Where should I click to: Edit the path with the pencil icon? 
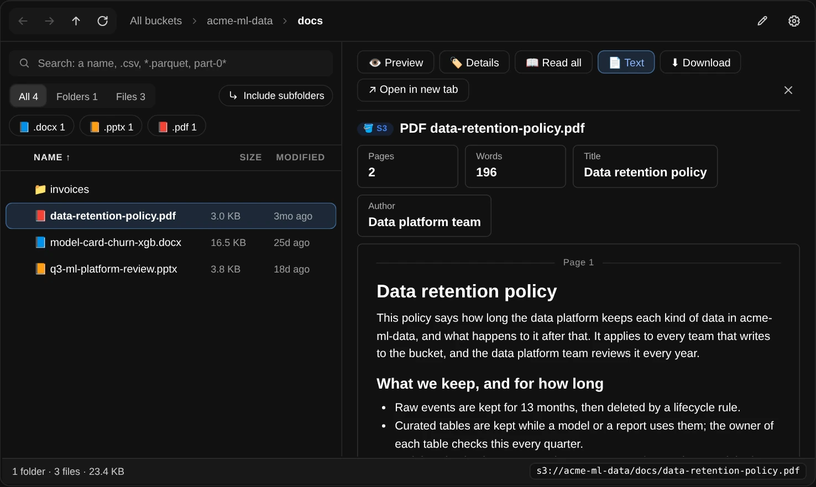pos(762,21)
